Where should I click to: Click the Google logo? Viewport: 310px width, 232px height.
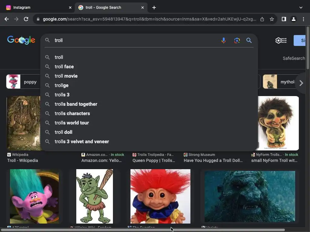tap(21, 40)
